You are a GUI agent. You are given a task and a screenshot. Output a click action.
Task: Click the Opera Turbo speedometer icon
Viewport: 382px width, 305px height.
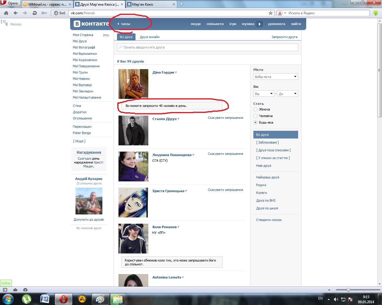[x=25, y=290]
